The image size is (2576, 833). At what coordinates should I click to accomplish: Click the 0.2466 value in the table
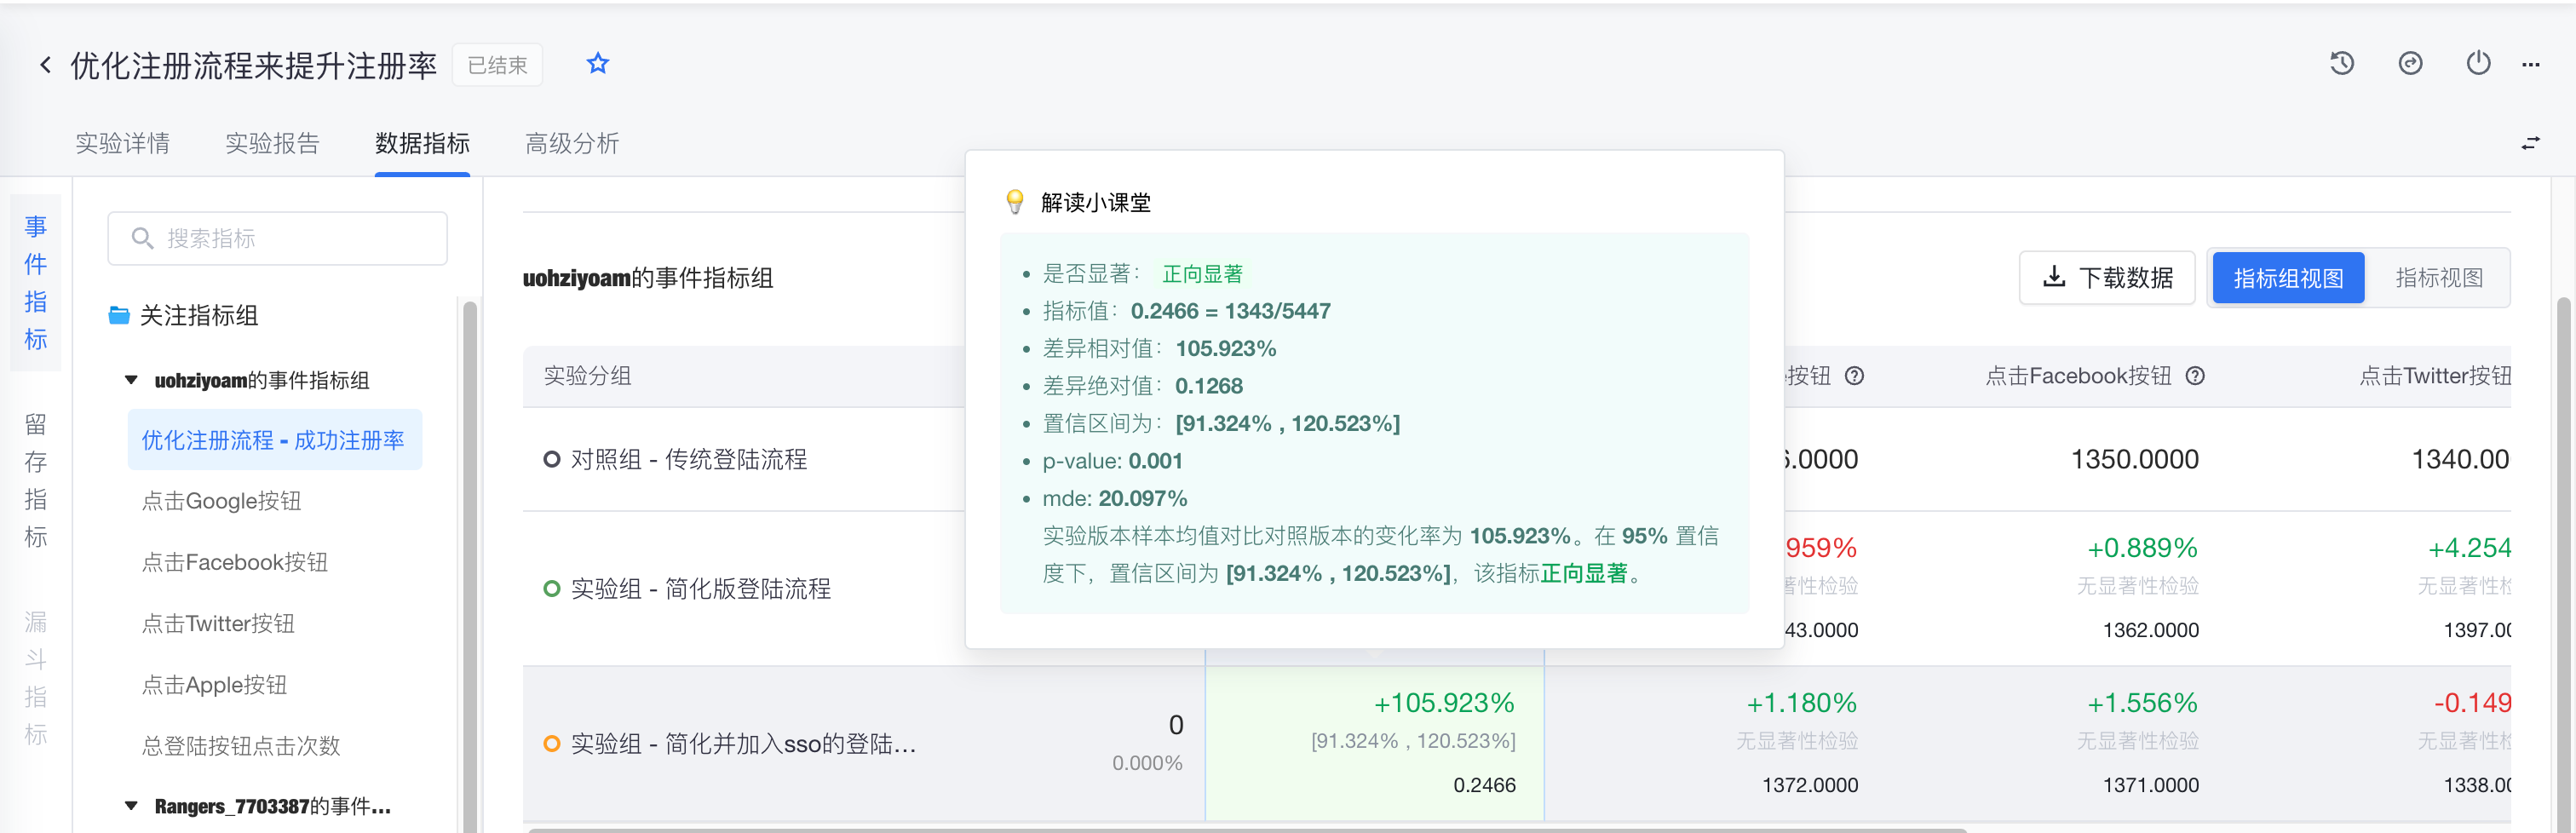(1484, 786)
